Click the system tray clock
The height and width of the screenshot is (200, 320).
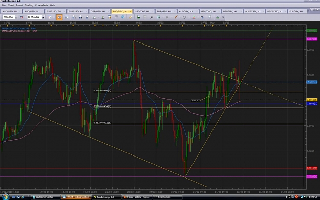coord(313,197)
